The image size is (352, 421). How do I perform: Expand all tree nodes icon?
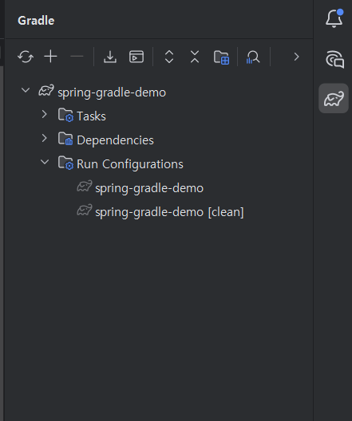[x=169, y=57]
